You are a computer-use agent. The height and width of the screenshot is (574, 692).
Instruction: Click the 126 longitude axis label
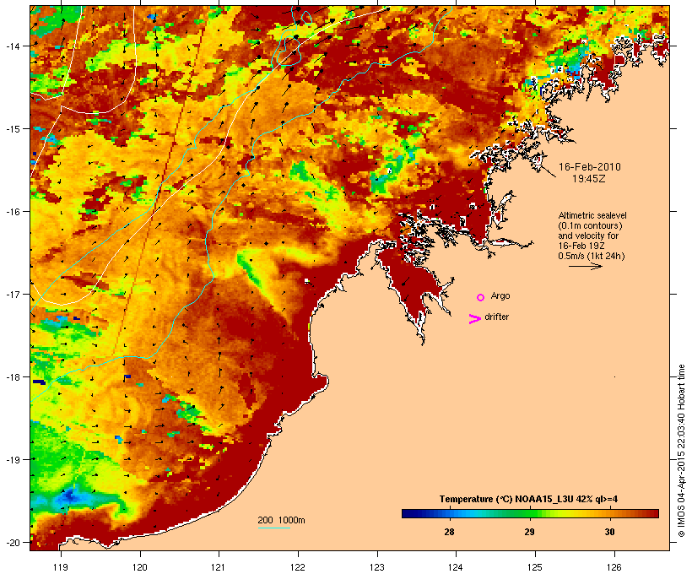(x=614, y=567)
